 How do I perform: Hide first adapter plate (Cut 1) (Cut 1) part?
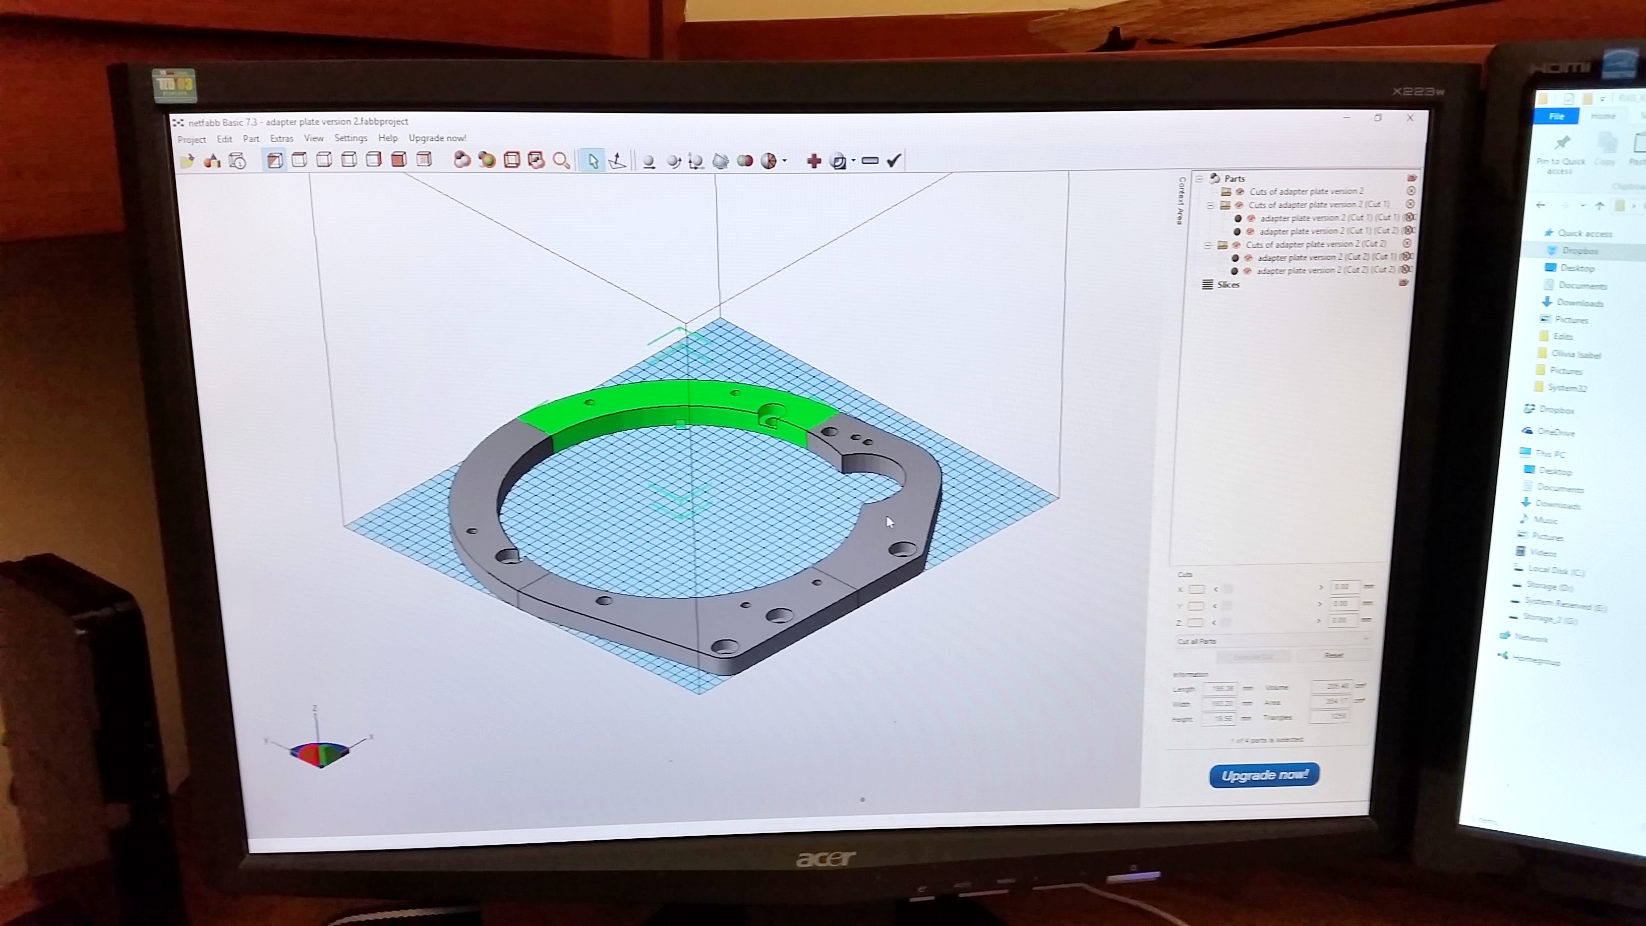[x=1251, y=218]
